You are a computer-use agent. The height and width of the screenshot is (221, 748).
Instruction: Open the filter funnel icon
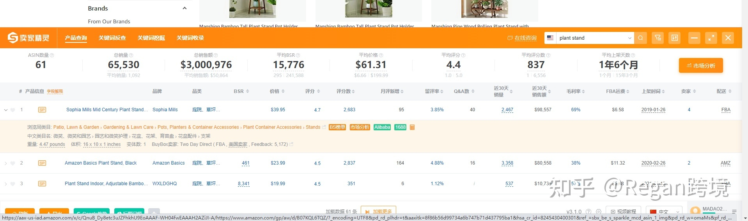click(658, 38)
